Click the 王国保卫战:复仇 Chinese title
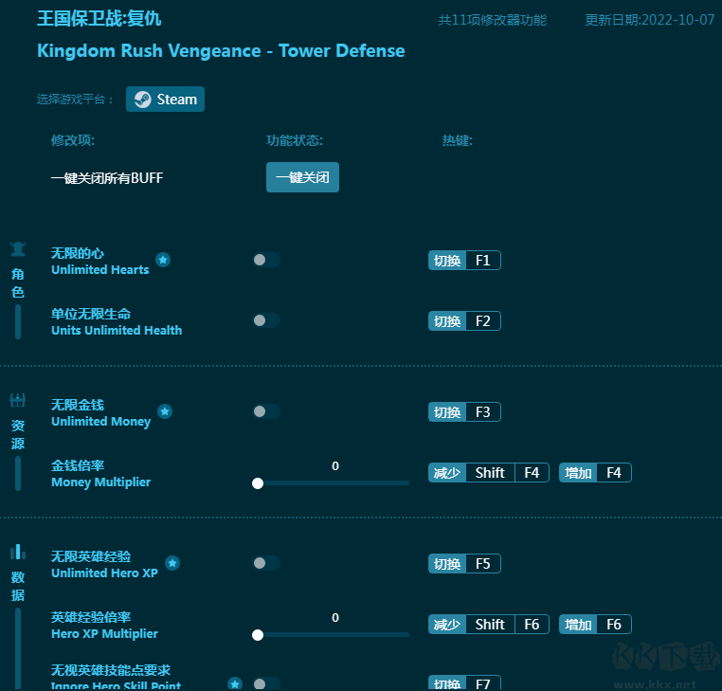The height and width of the screenshot is (691, 722). pyautogui.click(x=99, y=18)
